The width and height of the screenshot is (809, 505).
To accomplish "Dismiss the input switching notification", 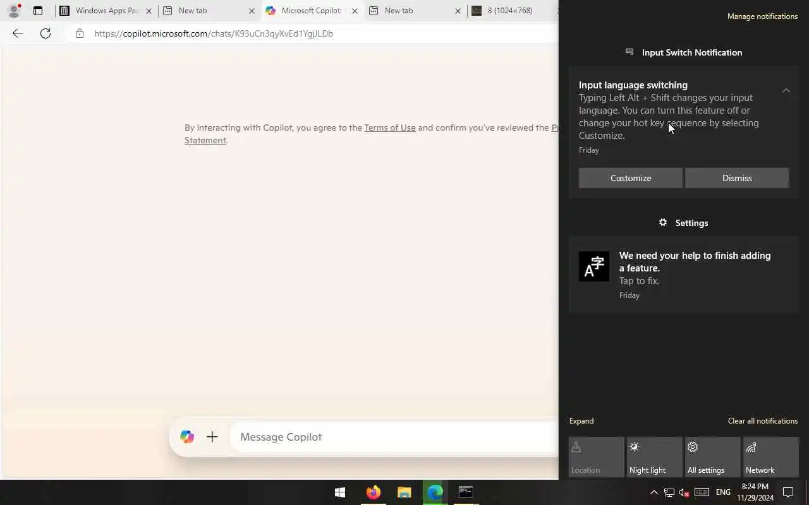I will coord(737,178).
